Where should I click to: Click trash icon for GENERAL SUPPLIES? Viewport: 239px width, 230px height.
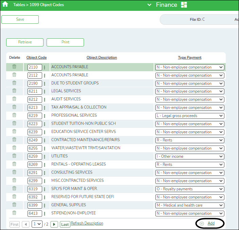(14, 205)
